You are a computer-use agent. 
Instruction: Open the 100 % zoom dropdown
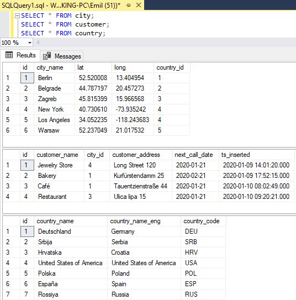(30, 43)
